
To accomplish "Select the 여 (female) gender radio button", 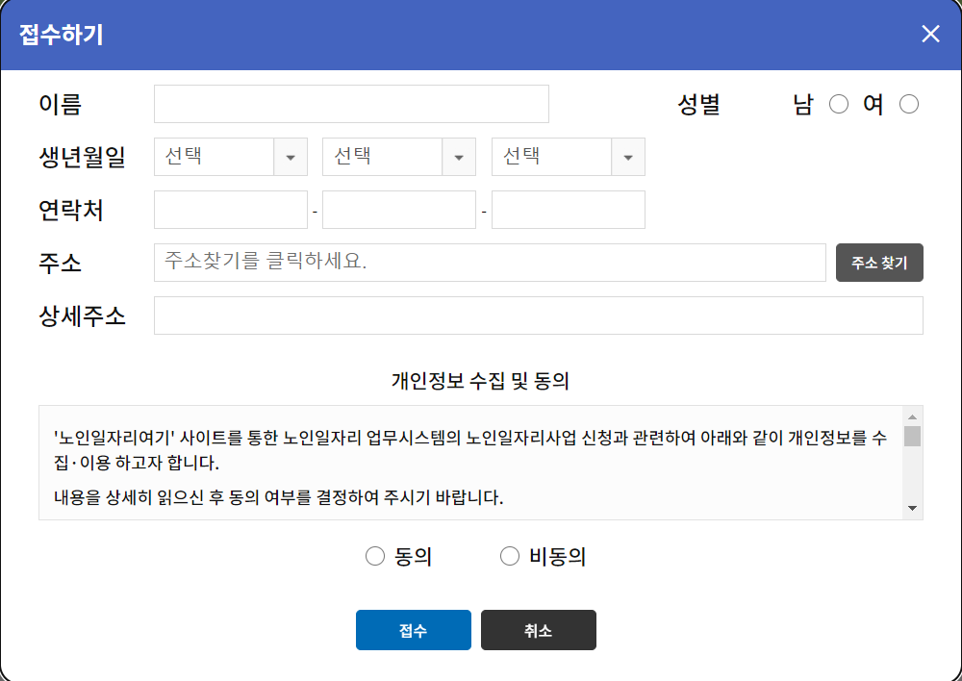I will click(909, 103).
